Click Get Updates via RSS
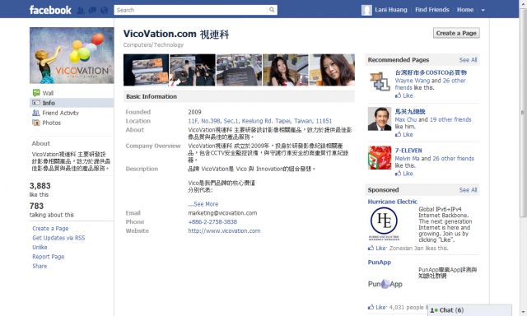This screenshot has width=527, height=316. (x=58, y=238)
